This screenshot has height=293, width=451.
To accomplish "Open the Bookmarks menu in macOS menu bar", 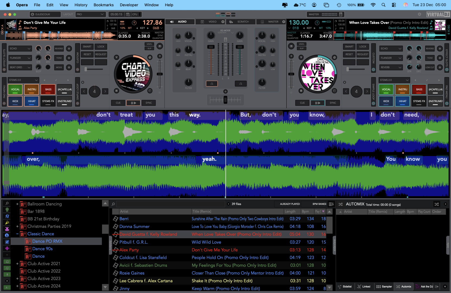I will [104, 5].
